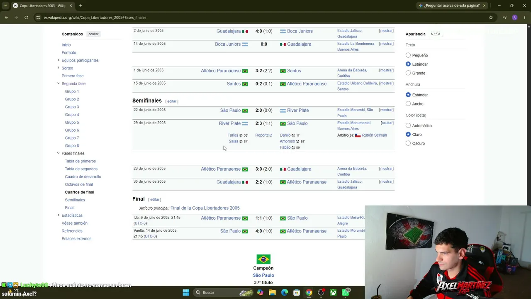
Task: Show details for São Paulo 2:0 River Plate
Action: pos(386,110)
